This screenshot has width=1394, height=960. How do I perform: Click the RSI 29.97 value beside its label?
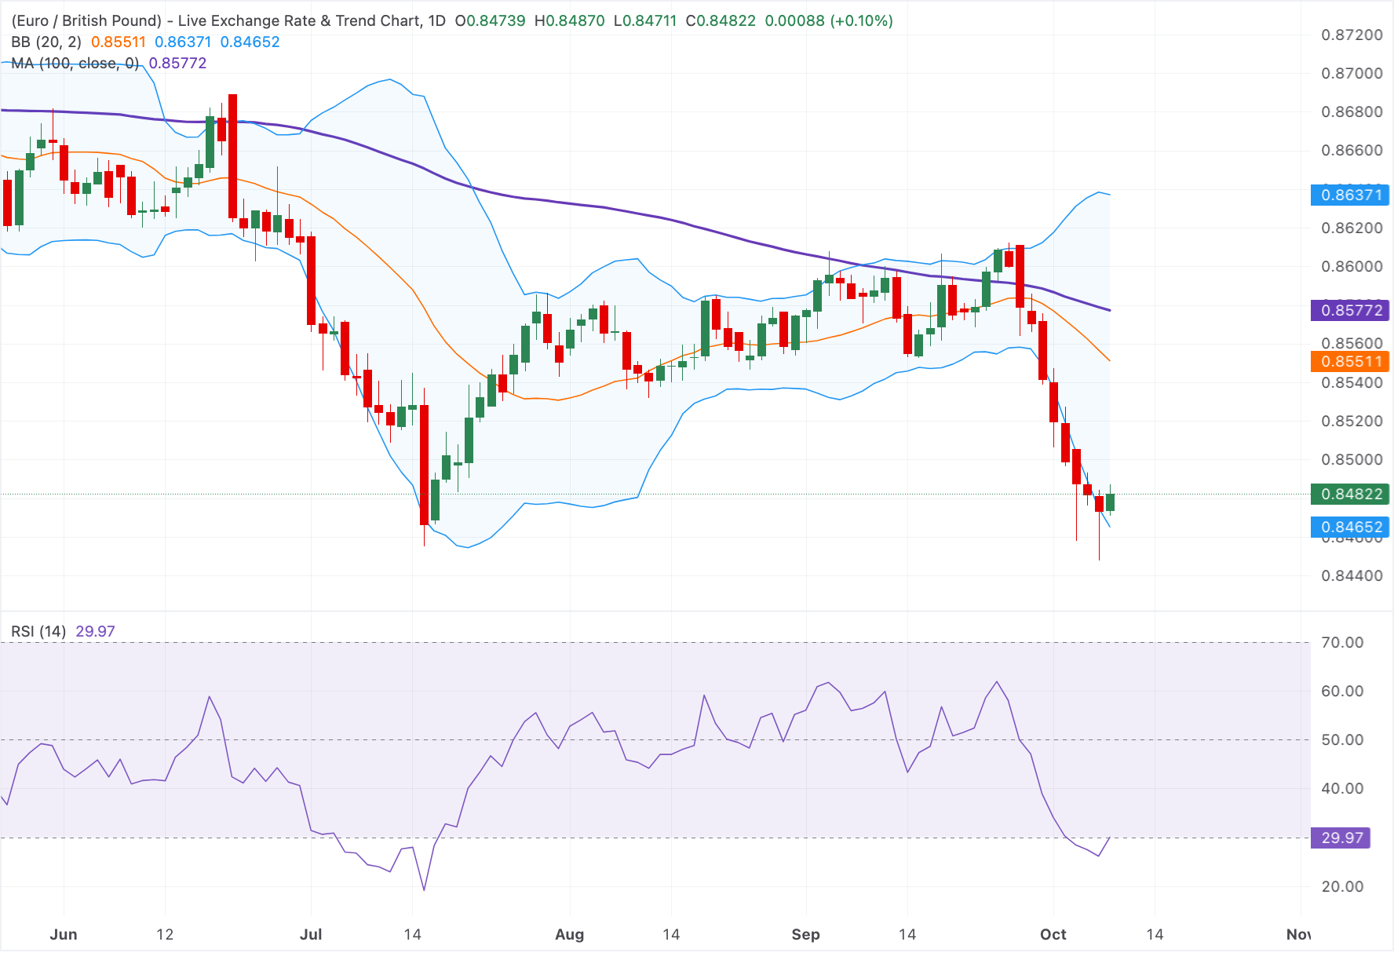click(95, 631)
